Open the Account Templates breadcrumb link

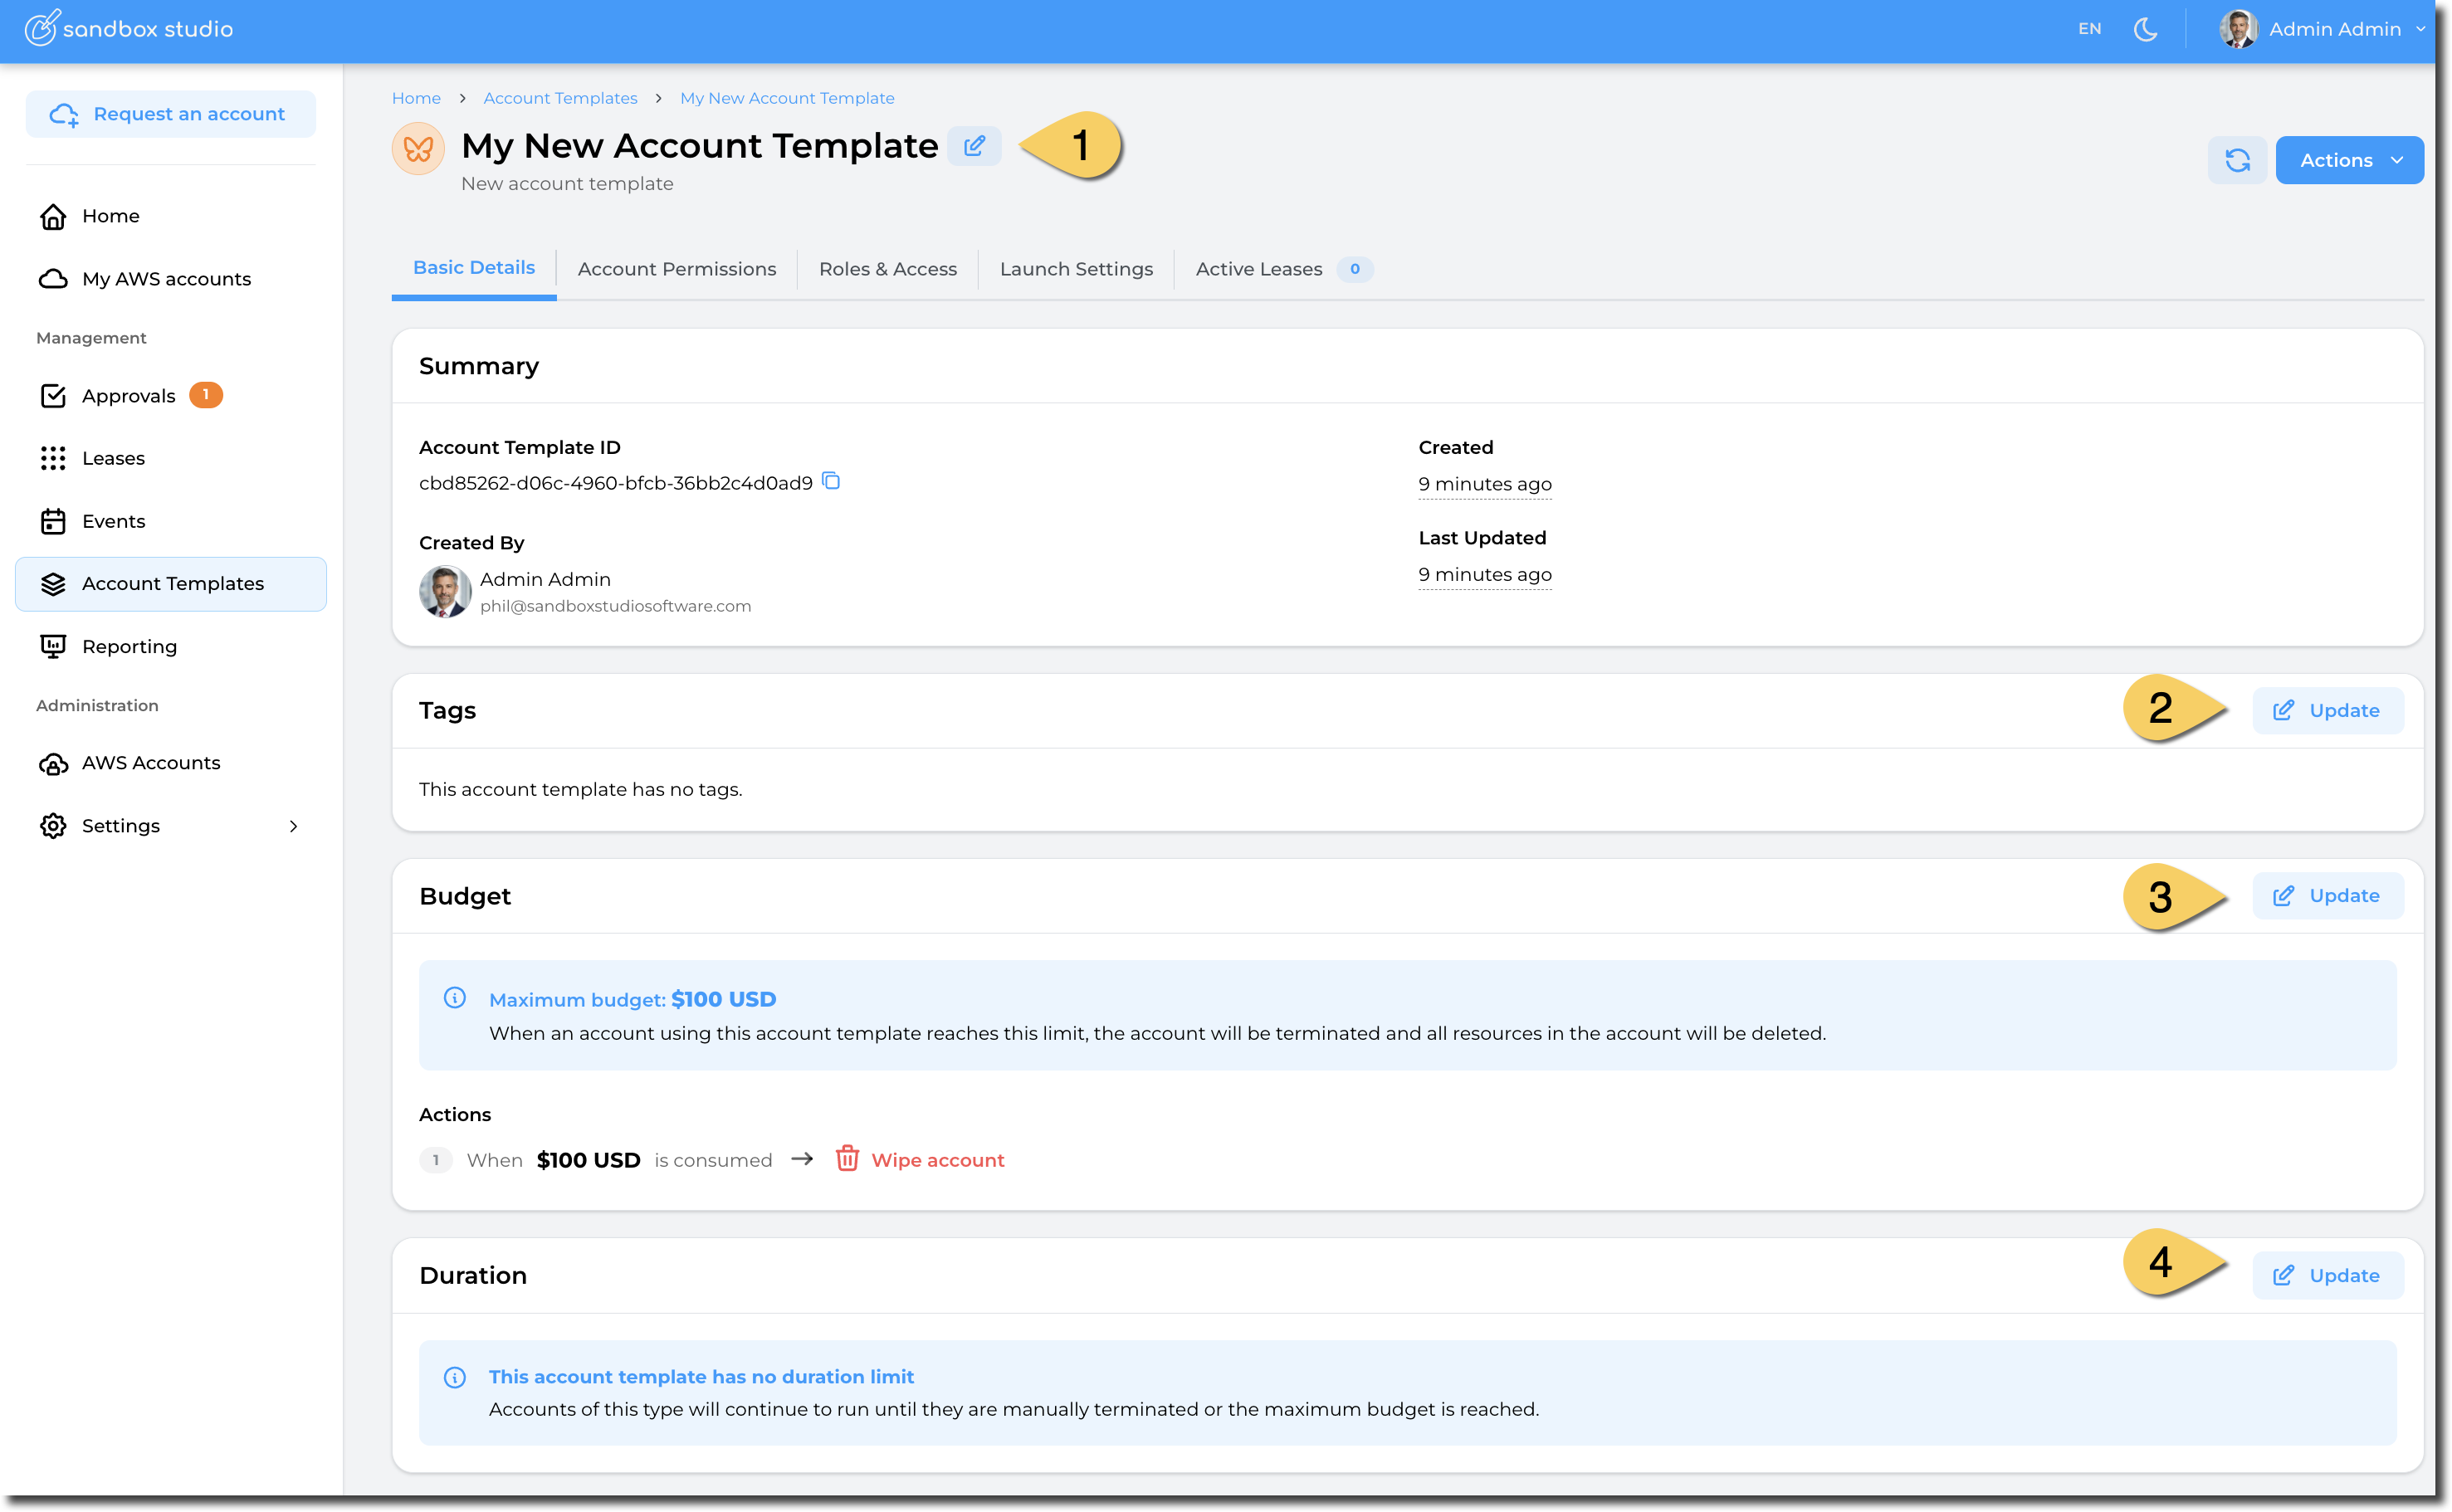tap(560, 98)
